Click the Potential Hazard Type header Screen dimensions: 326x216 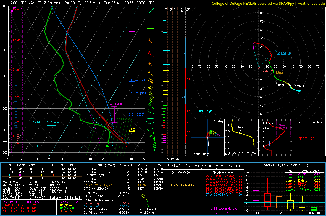pos(309,122)
